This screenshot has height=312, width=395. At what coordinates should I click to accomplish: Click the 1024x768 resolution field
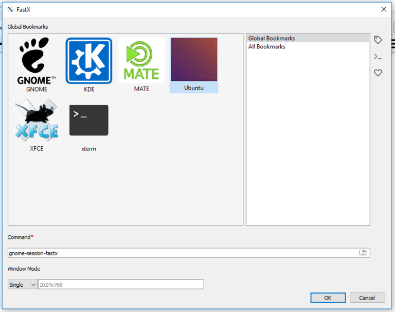click(x=121, y=285)
